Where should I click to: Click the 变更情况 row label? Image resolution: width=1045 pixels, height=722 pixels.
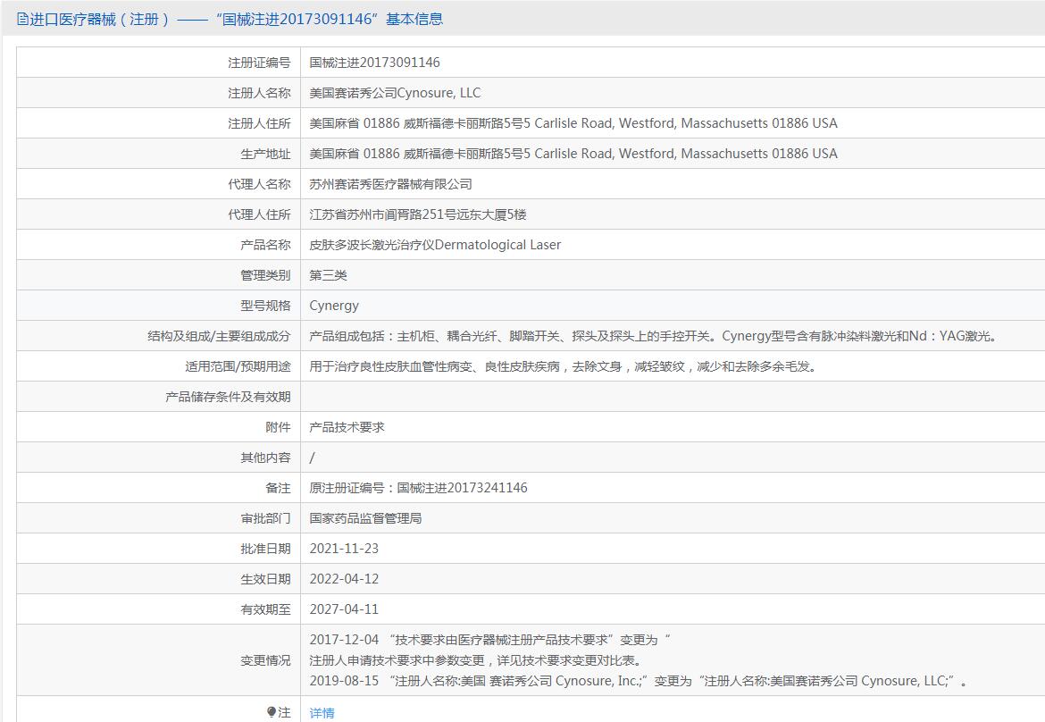tap(265, 660)
